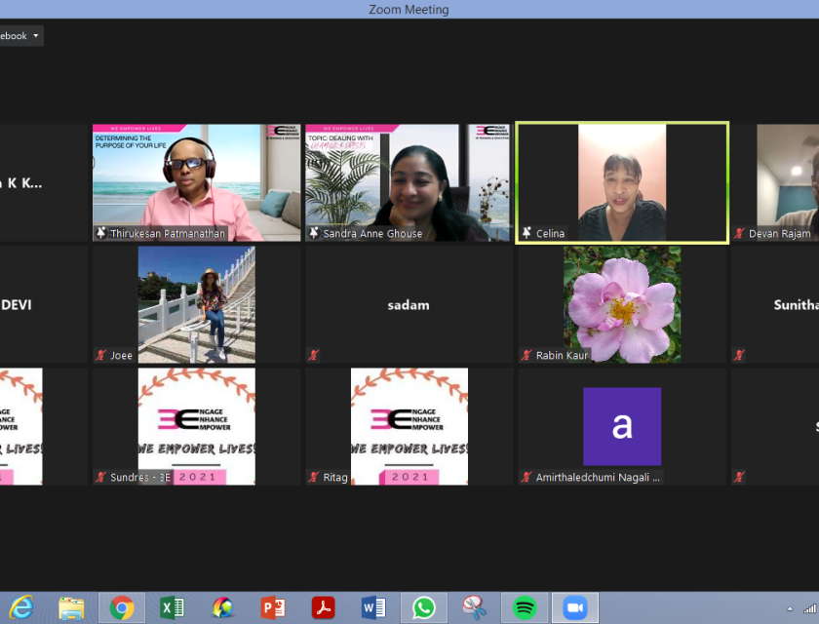The height and width of the screenshot is (624, 819).
Task: Click pin icon next to Celina's name
Action: tap(526, 234)
